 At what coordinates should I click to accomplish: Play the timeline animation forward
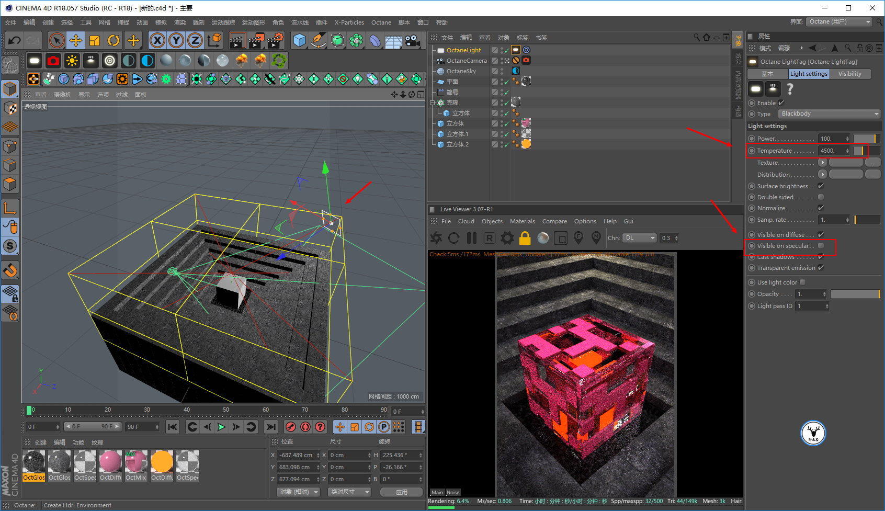tap(222, 427)
